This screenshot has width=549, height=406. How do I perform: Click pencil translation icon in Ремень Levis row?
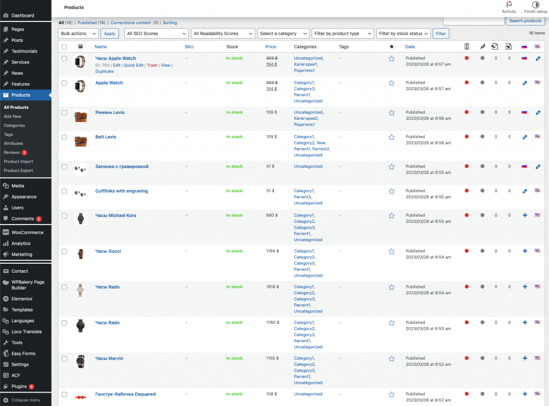point(538,113)
